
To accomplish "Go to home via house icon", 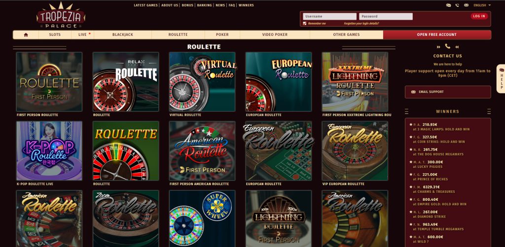I will pos(26,35).
